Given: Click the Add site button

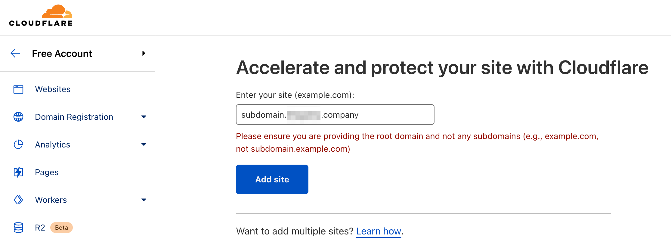Looking at the screenshot, I should (272, 179).
